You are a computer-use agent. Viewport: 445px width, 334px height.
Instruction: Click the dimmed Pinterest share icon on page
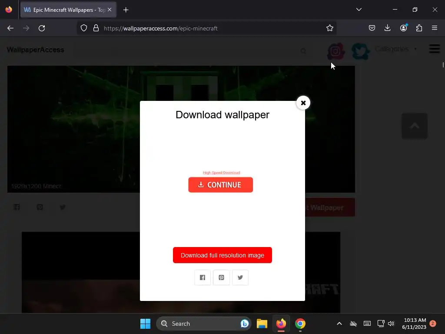coord(40,207)
